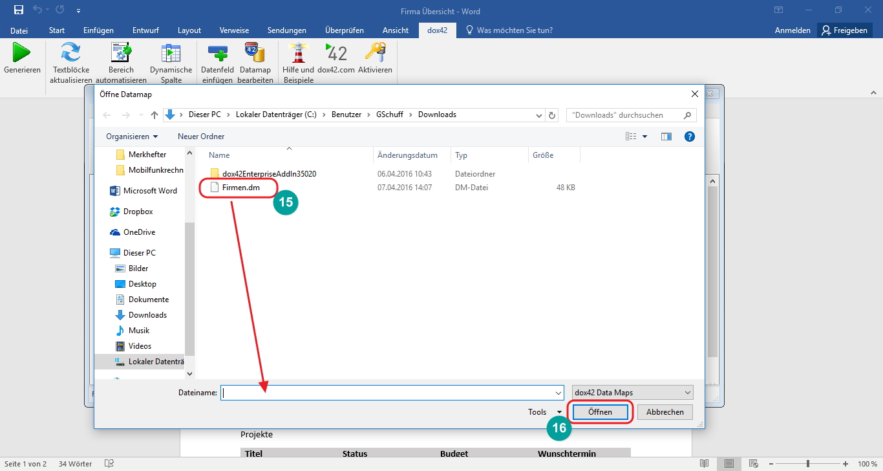Open the Layout ribbon tab

(x=189, y=30)
